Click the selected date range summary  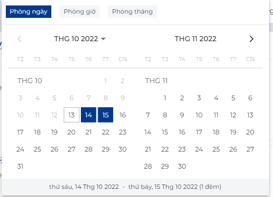(135, 187)
